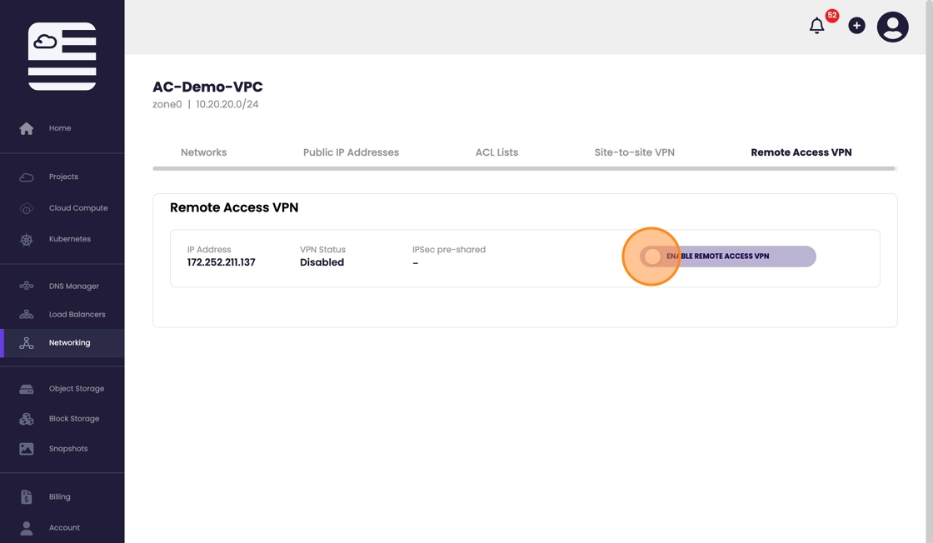Viewport: 933px width, 543px height.
Task: Go to Object Storage page
Action: pyautogui.click(x=77, y=389)
